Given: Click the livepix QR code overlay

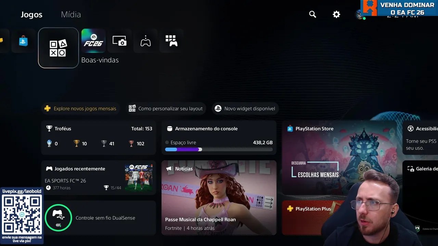Looking at the screenshot, I should [x=22, y=215].
